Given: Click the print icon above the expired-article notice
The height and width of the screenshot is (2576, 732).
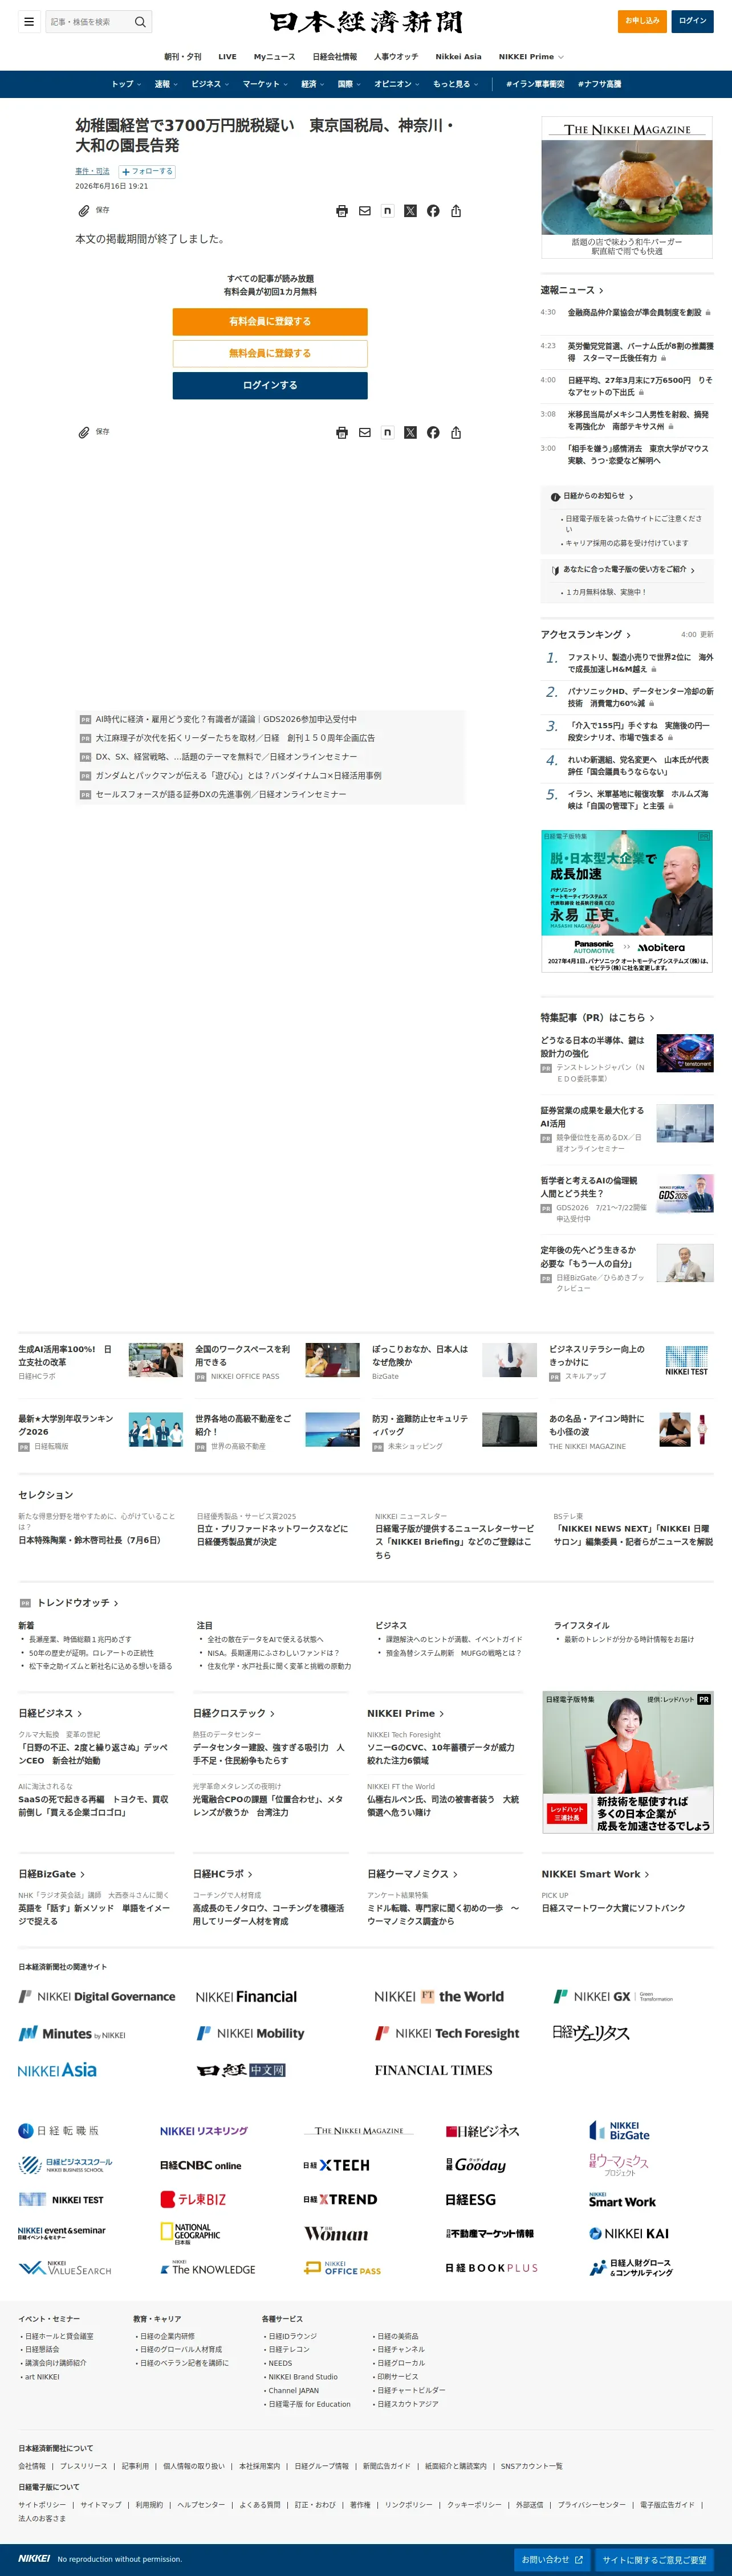Looking at the screenshot, I should tap(342, 211).
